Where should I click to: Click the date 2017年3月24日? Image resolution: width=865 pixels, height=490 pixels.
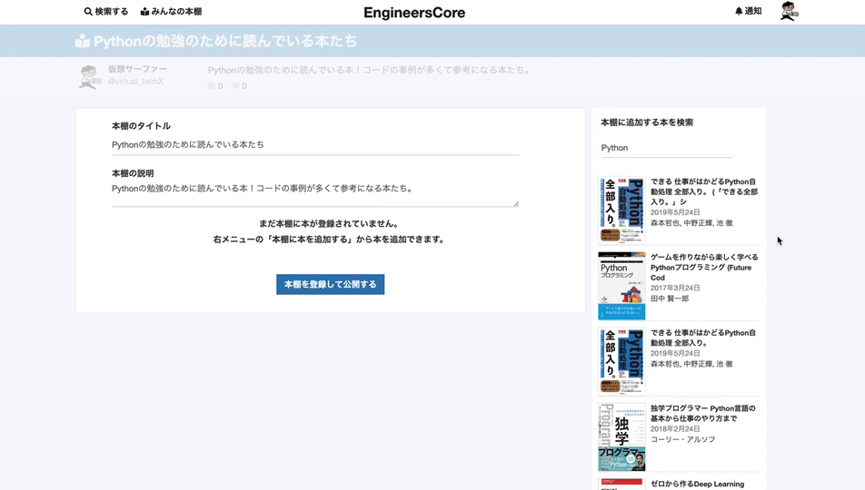(x=675, y=289)
